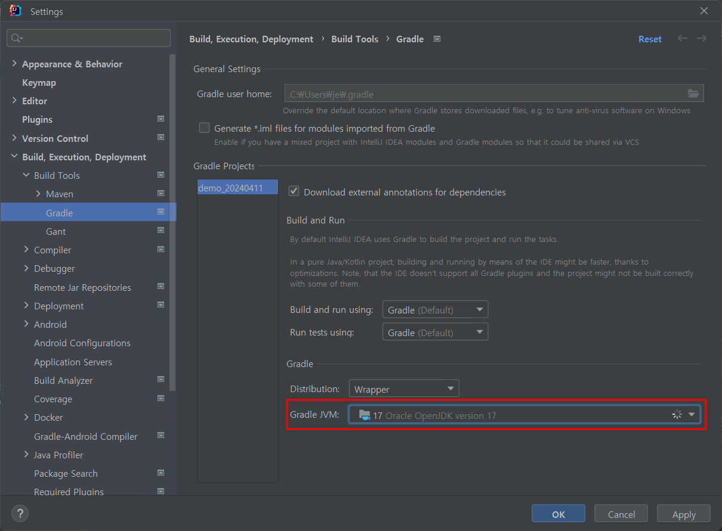Click the IntelliJ IDEA logo in title bar
The width and height of the screenshot is (722, 531).
(16, 11)
